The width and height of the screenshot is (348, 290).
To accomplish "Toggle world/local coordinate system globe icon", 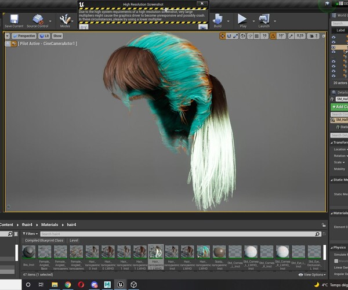I will pos(243,36).
